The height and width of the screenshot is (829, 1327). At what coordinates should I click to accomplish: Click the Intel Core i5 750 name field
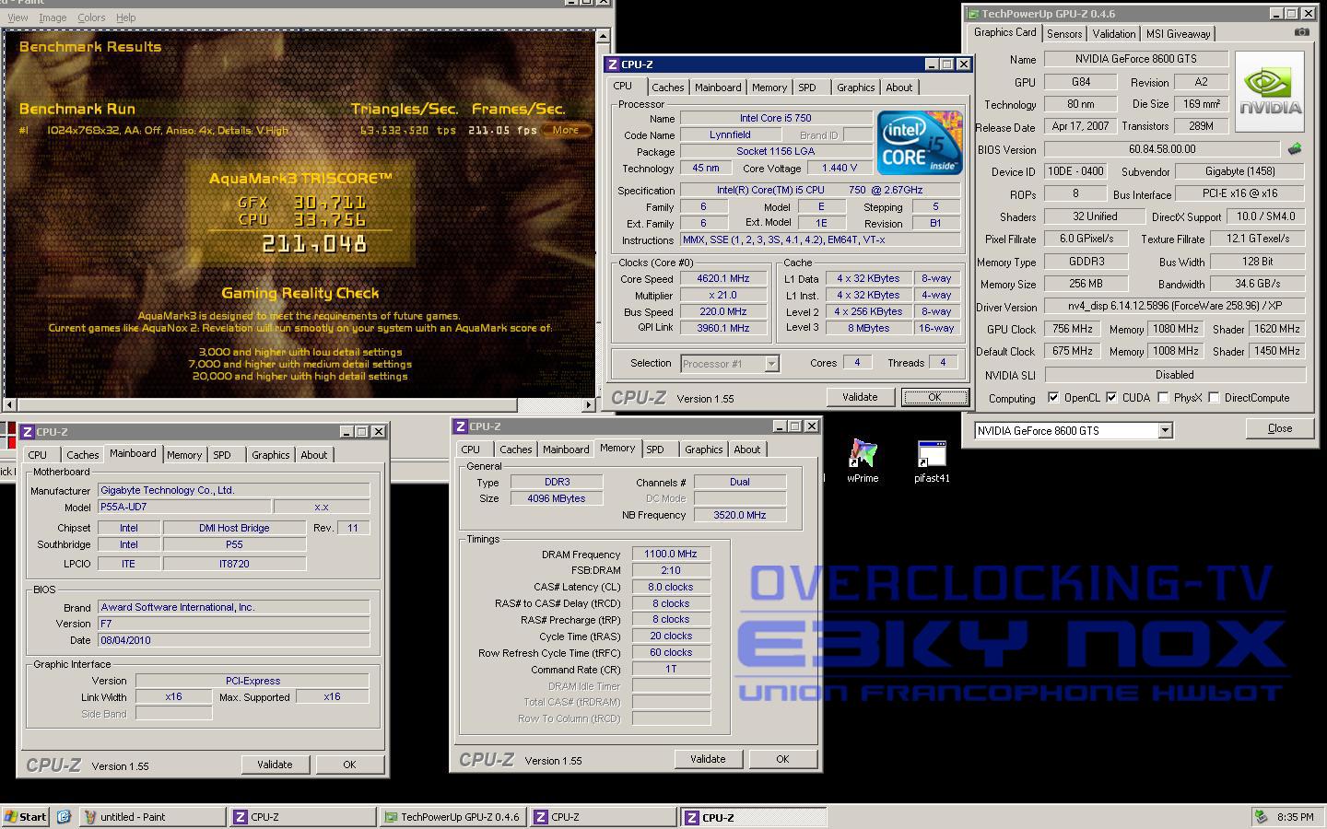click(776, 118)
